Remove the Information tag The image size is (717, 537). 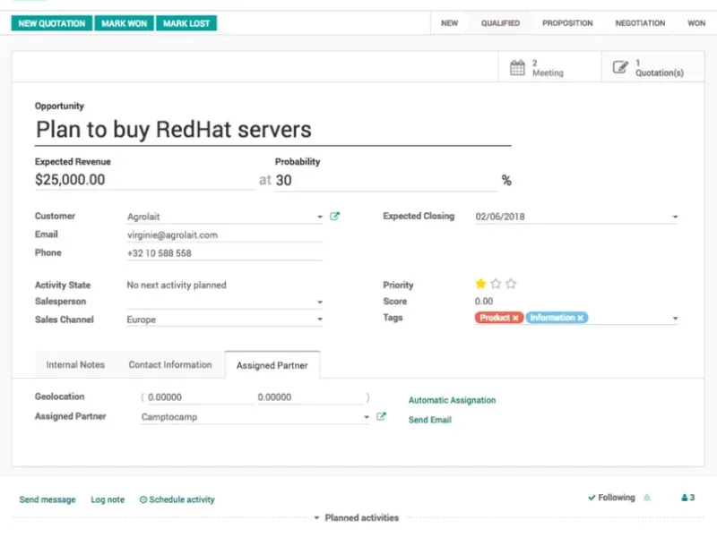[580, 318]
